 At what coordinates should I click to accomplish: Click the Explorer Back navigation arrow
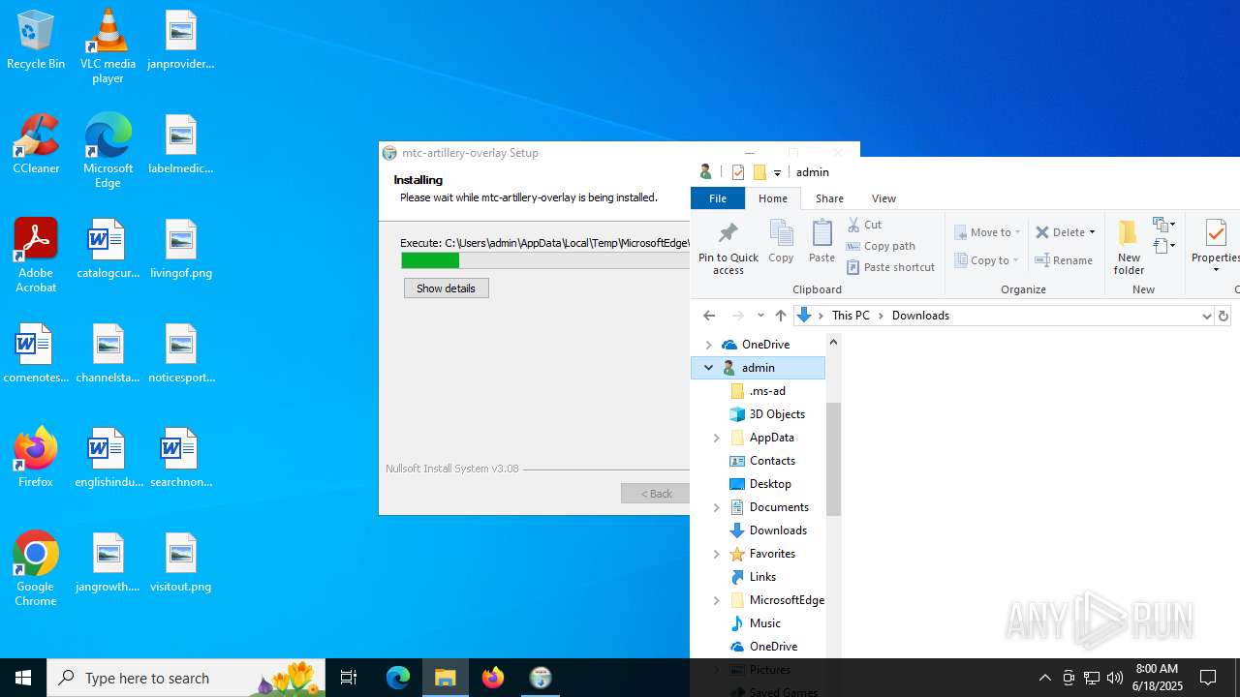tap(709, 316)
